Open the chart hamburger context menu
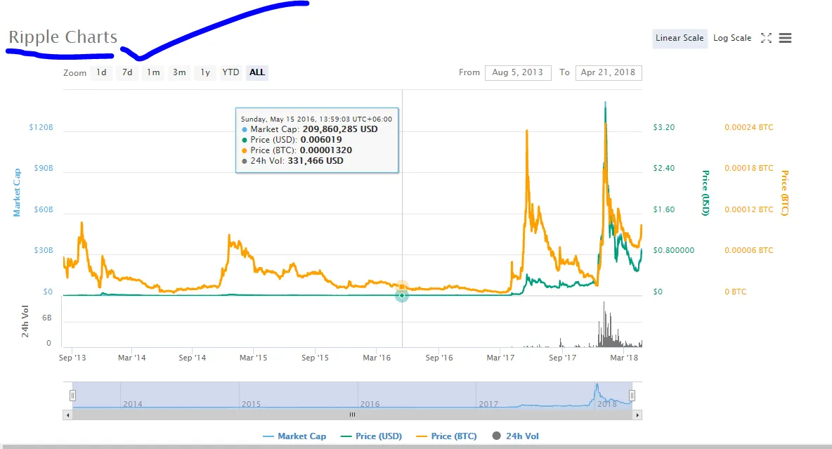 point(786,38)
